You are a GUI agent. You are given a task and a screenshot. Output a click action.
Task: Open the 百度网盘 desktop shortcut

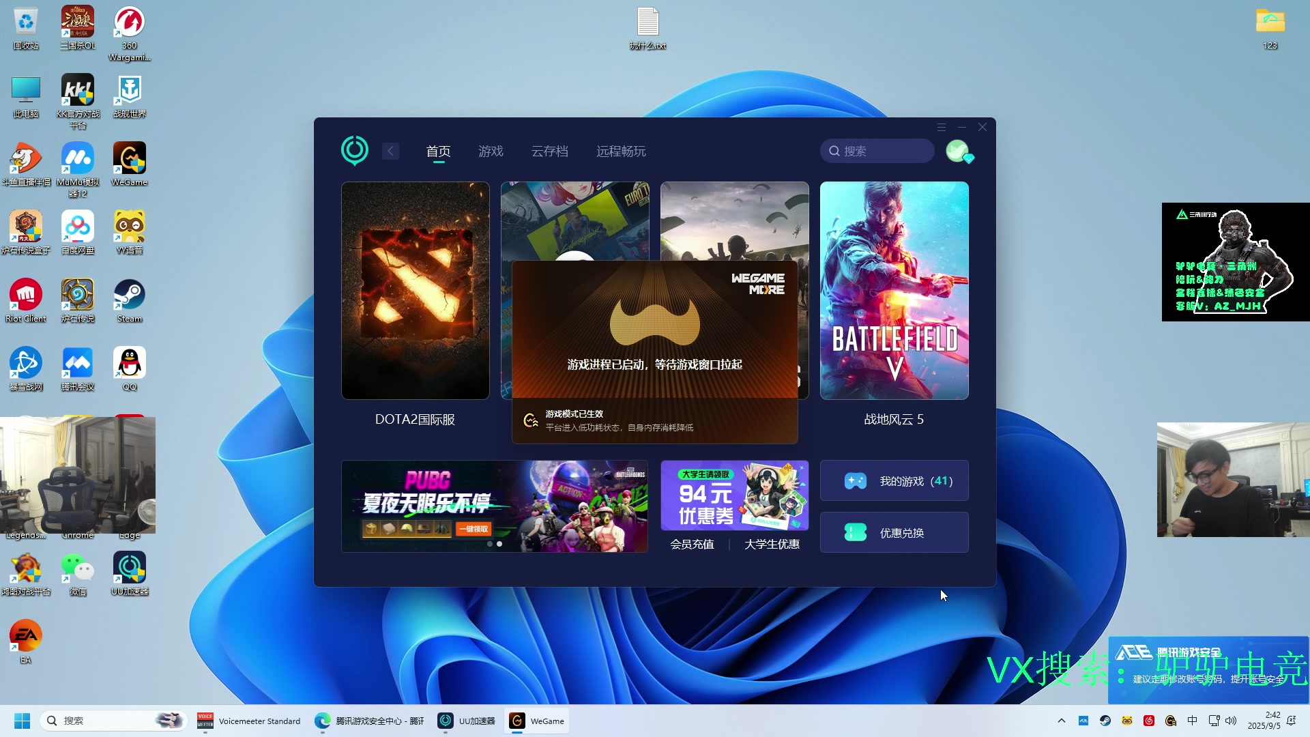coord(78,233)
